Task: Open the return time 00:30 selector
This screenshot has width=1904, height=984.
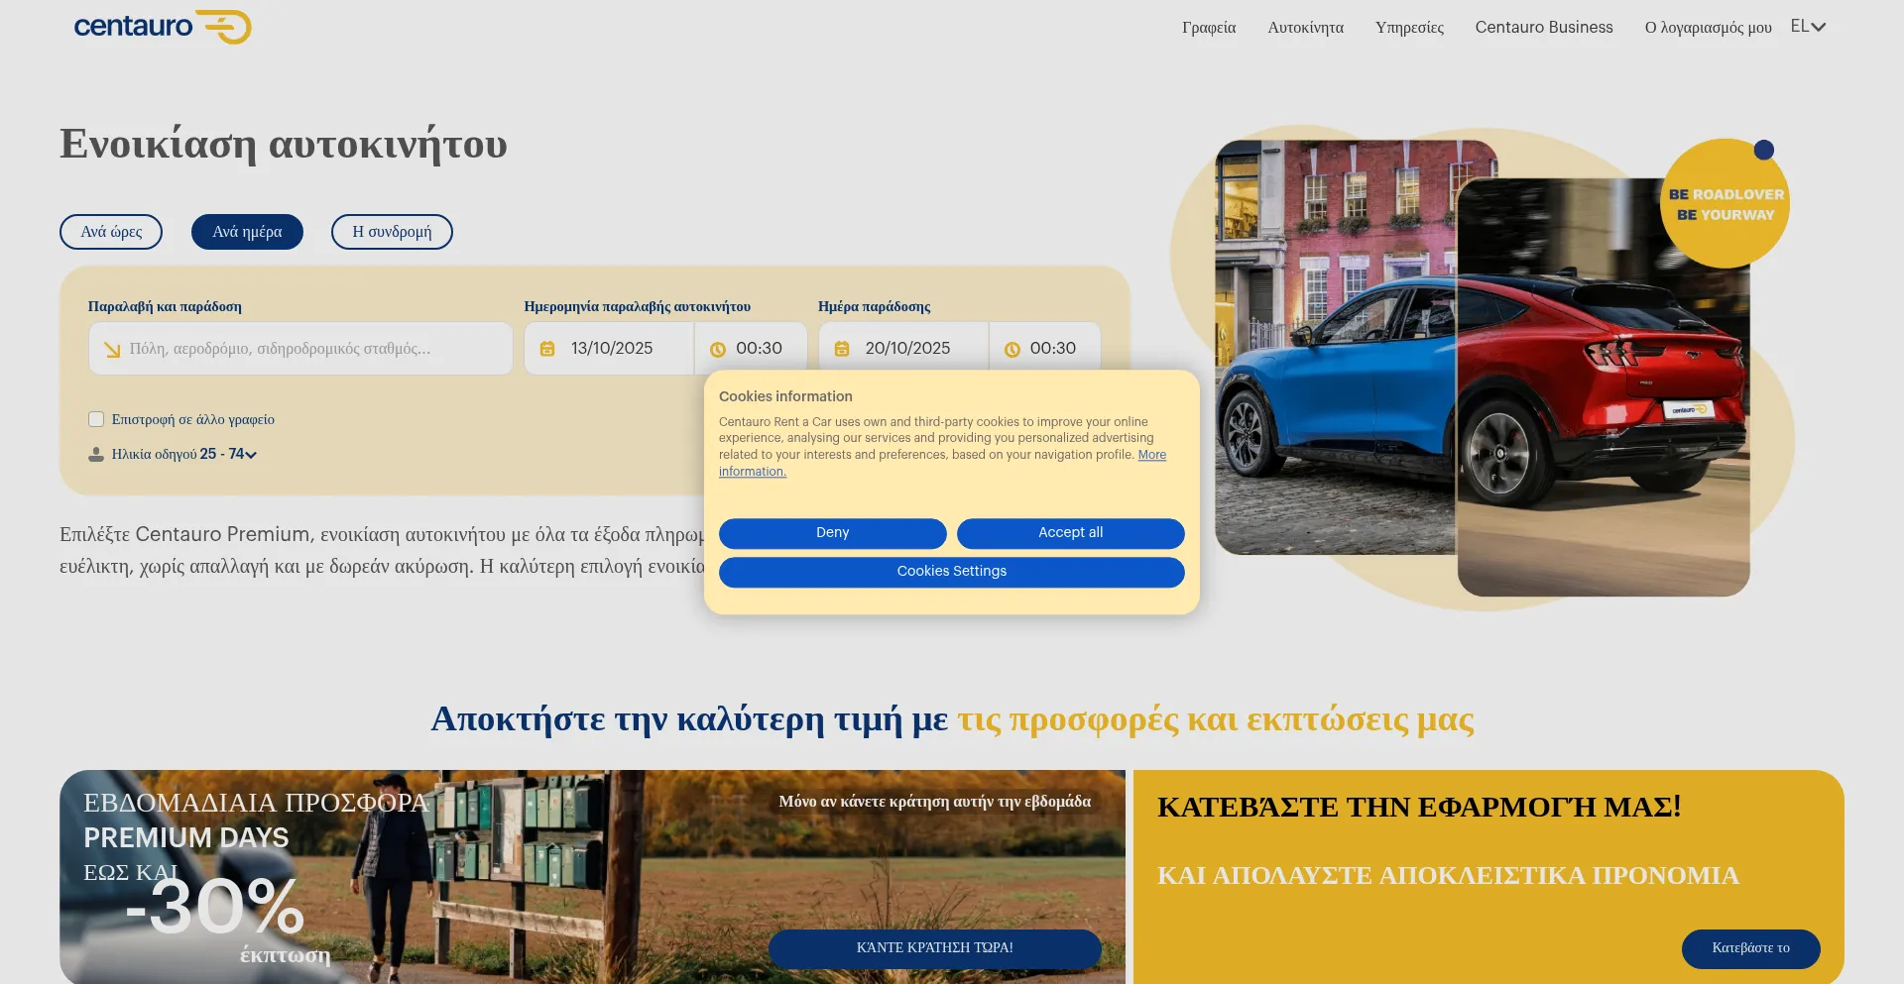Action: [x=1045, y=349]
